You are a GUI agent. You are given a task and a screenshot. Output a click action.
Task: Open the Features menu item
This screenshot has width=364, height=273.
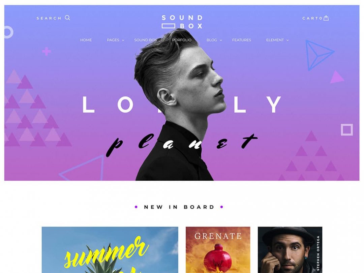[x=241, y=40]
